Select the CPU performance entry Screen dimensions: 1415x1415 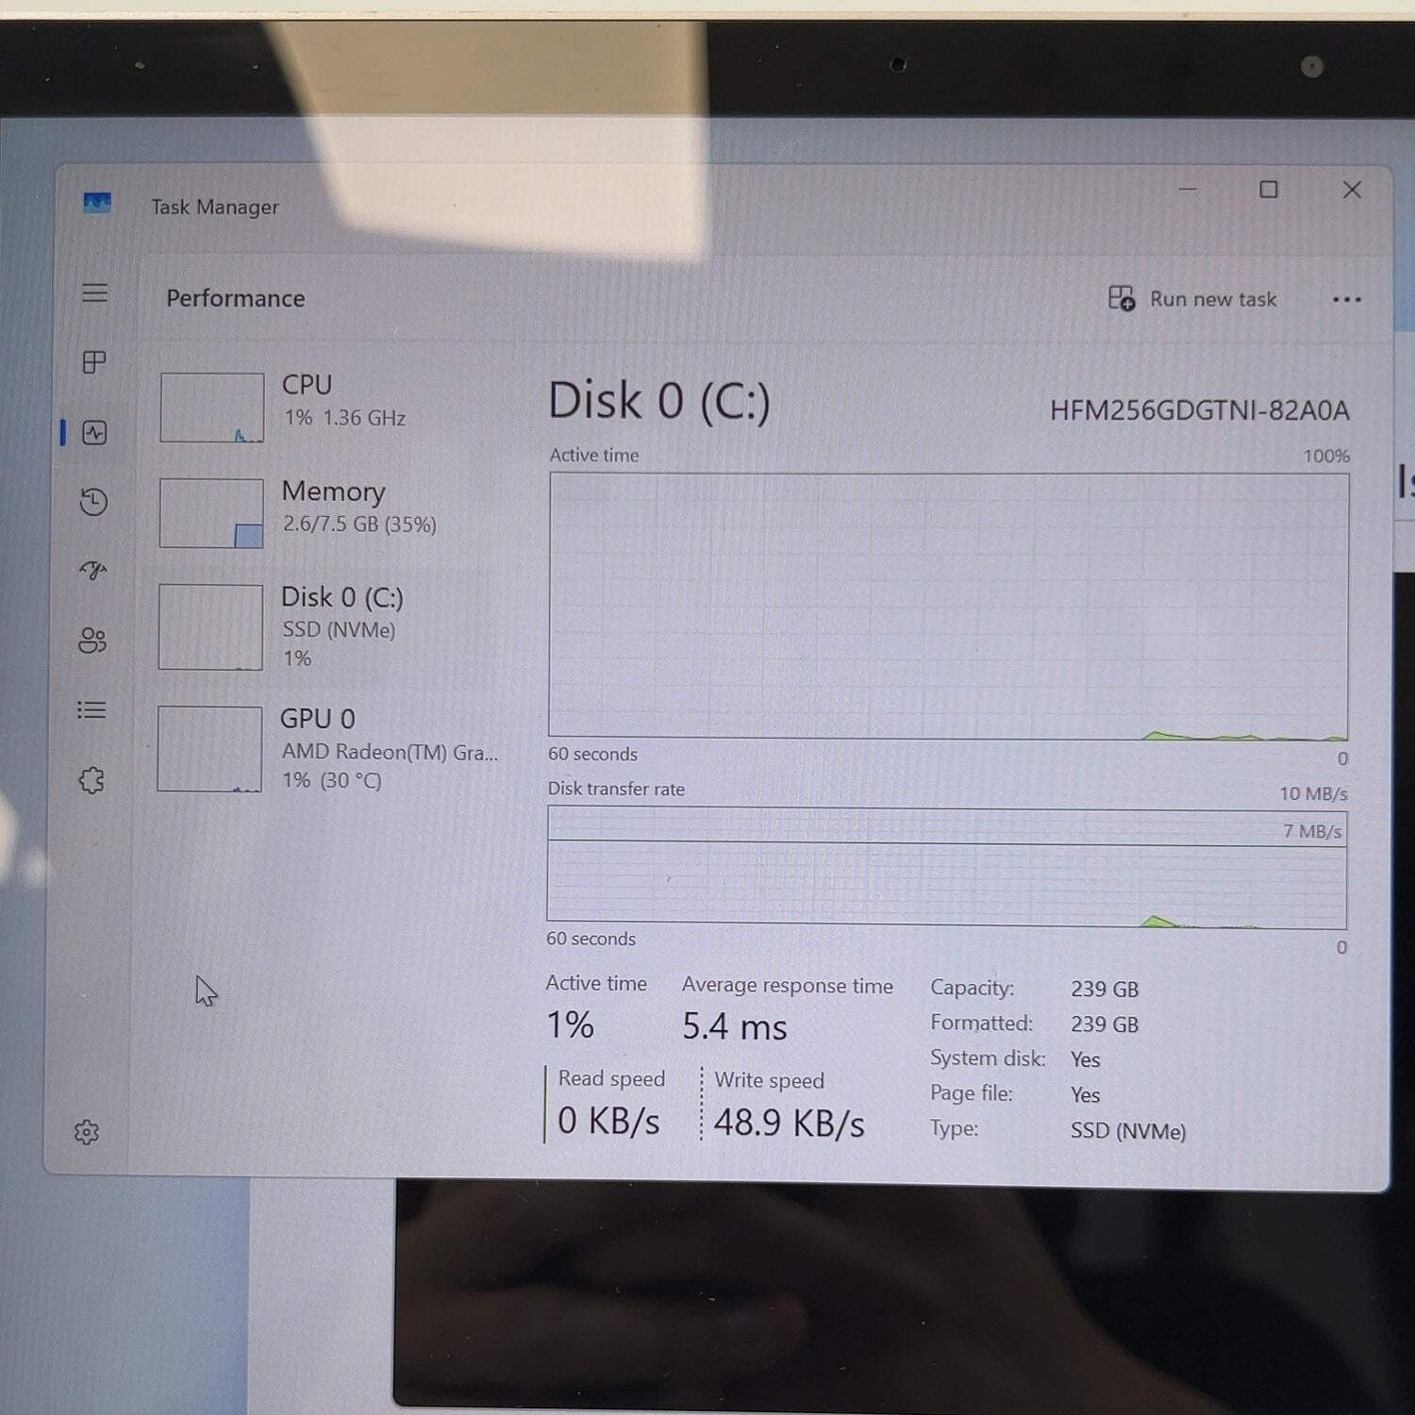point(325,407)
